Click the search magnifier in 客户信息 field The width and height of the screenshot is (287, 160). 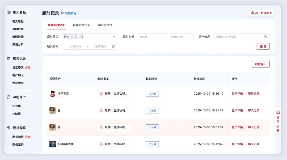pos(265,36)
